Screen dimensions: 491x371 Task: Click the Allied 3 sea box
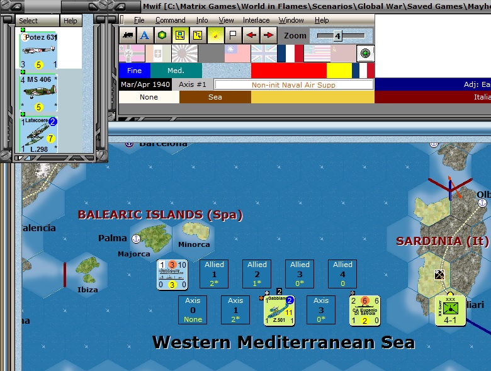coord(300,274)
